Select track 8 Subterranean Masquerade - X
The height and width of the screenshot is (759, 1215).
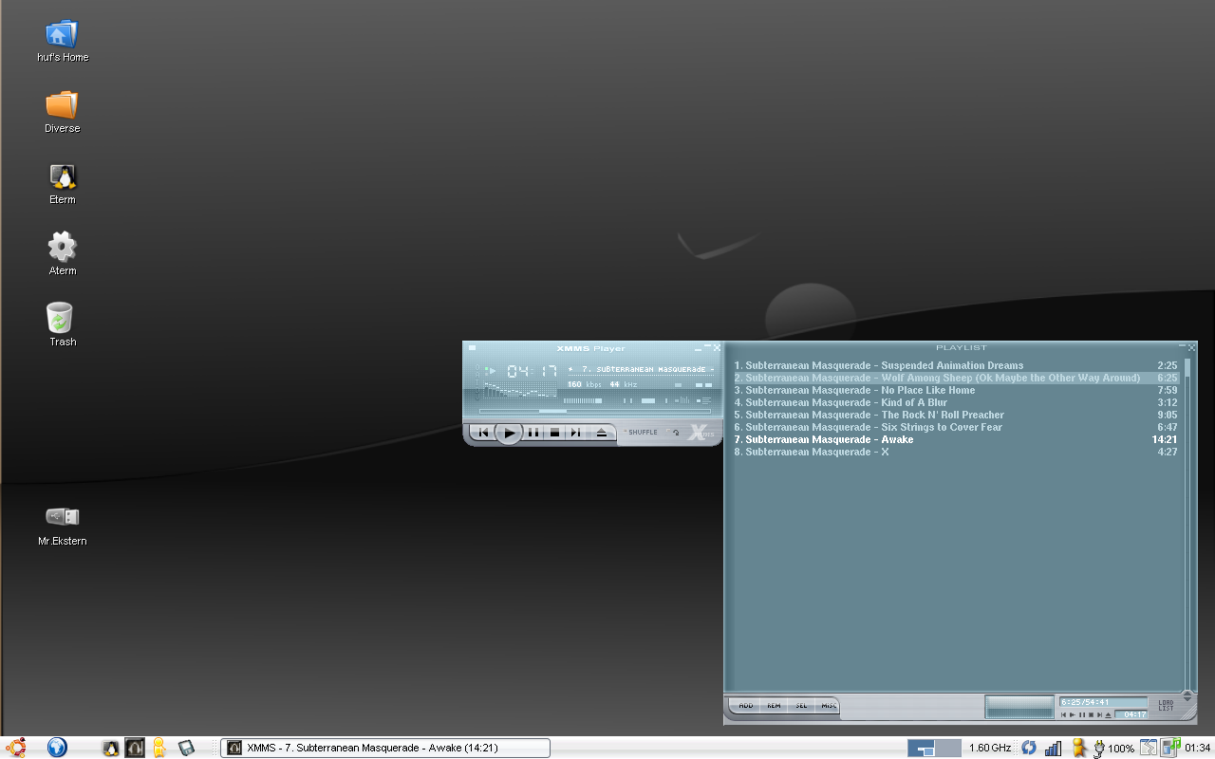coord(956,452)
